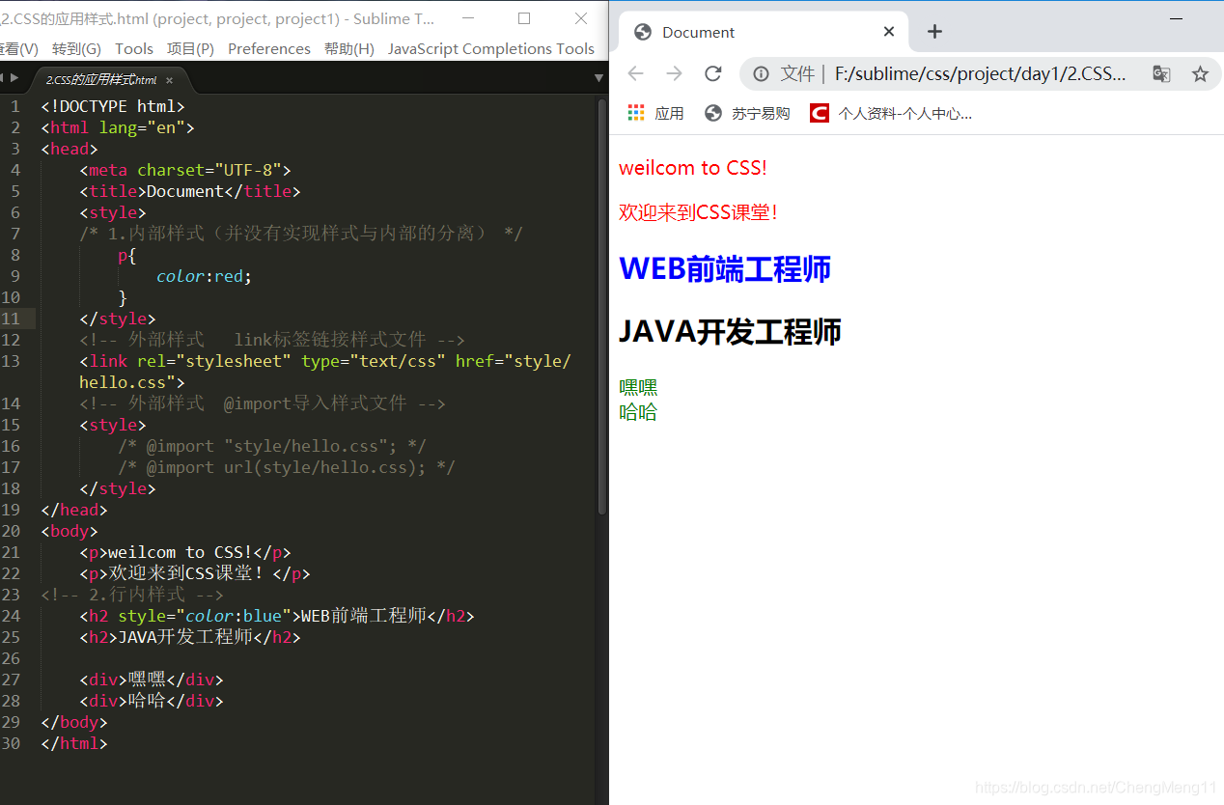Click the <!DOCTYPE html> code line
1224x805 pixels.
pyautogui.click(x=113, y=106)
